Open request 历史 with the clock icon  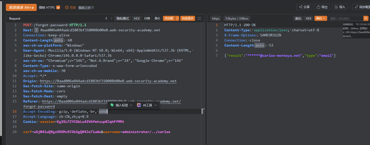[x=71, y=7]
